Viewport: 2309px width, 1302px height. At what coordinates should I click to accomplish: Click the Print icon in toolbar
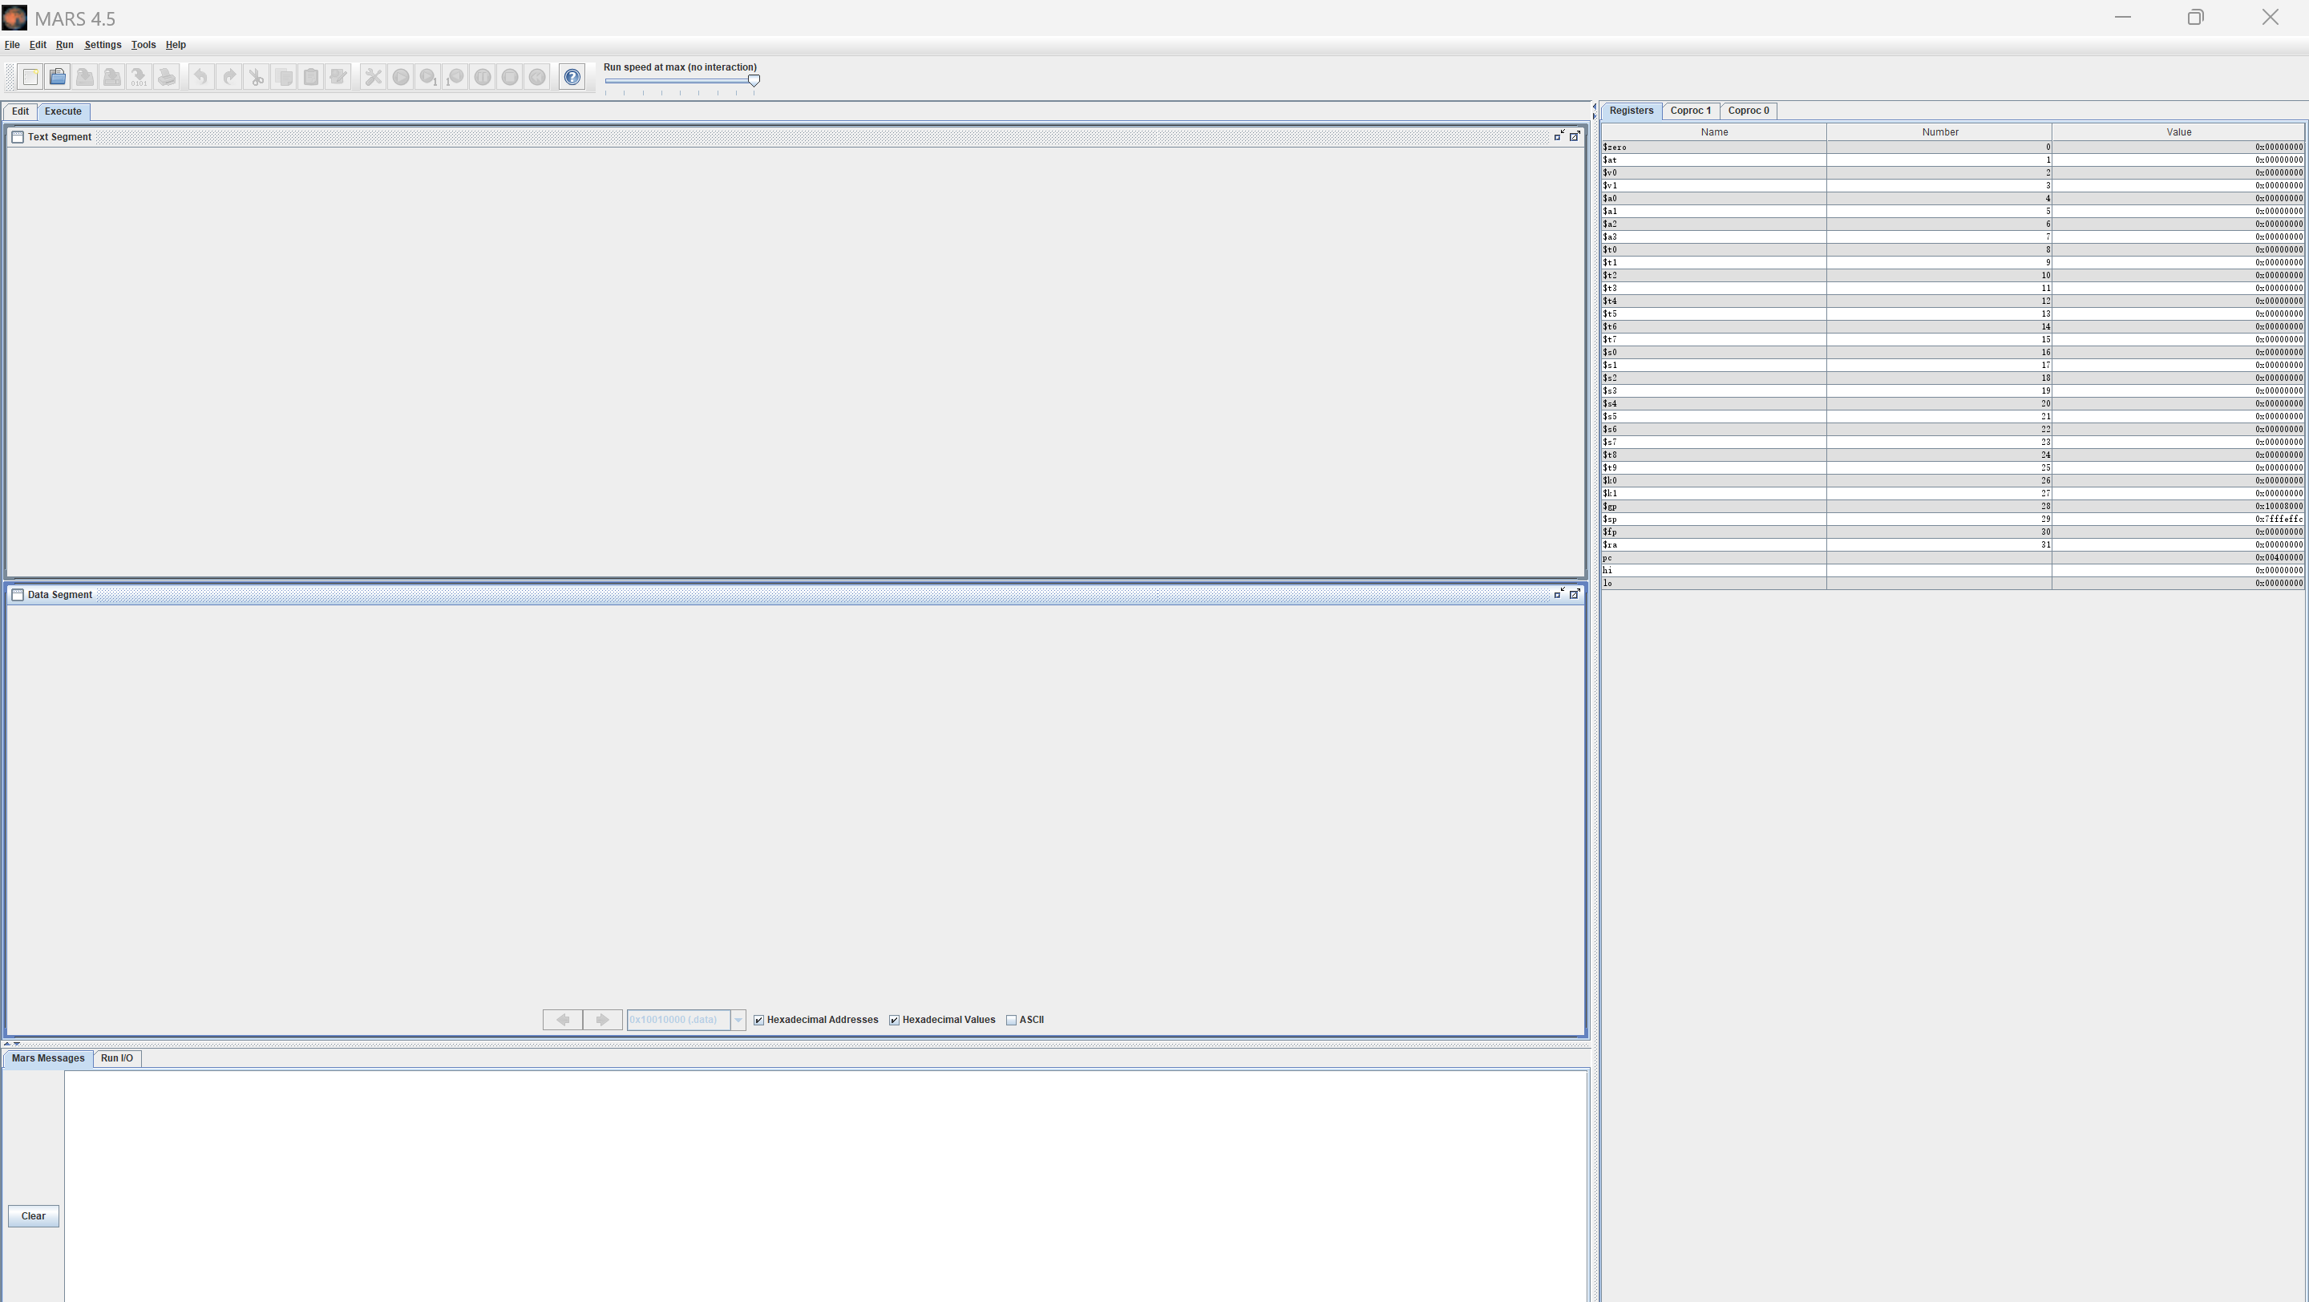167,77
